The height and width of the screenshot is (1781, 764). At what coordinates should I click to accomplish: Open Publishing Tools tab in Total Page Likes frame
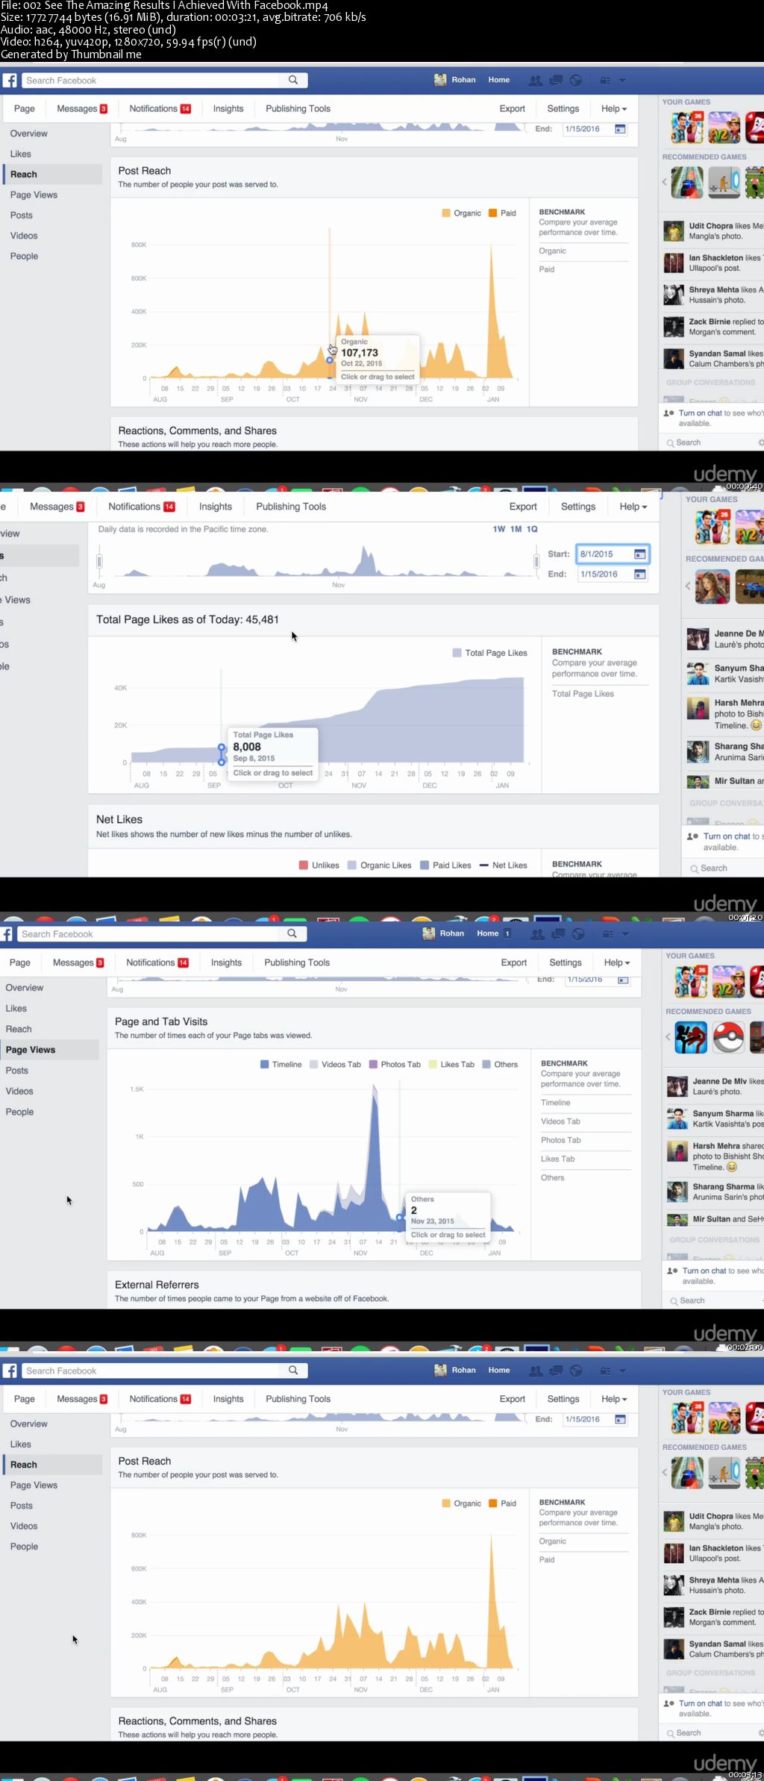click(291, 507)
